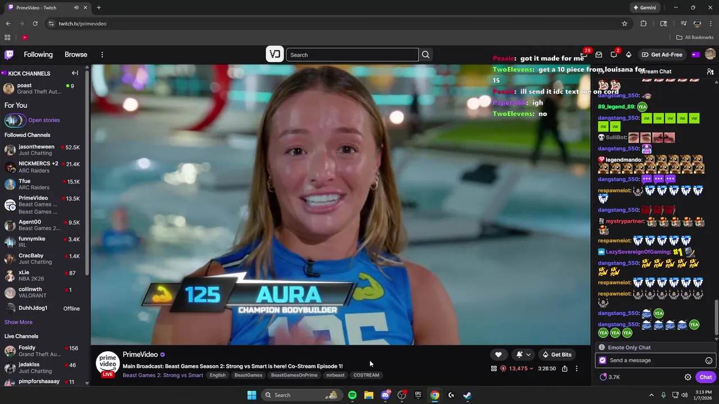Open poast under Kick Channels
Image resolution: width=719 pixels, height=404 pixels.
coord(43,89)
